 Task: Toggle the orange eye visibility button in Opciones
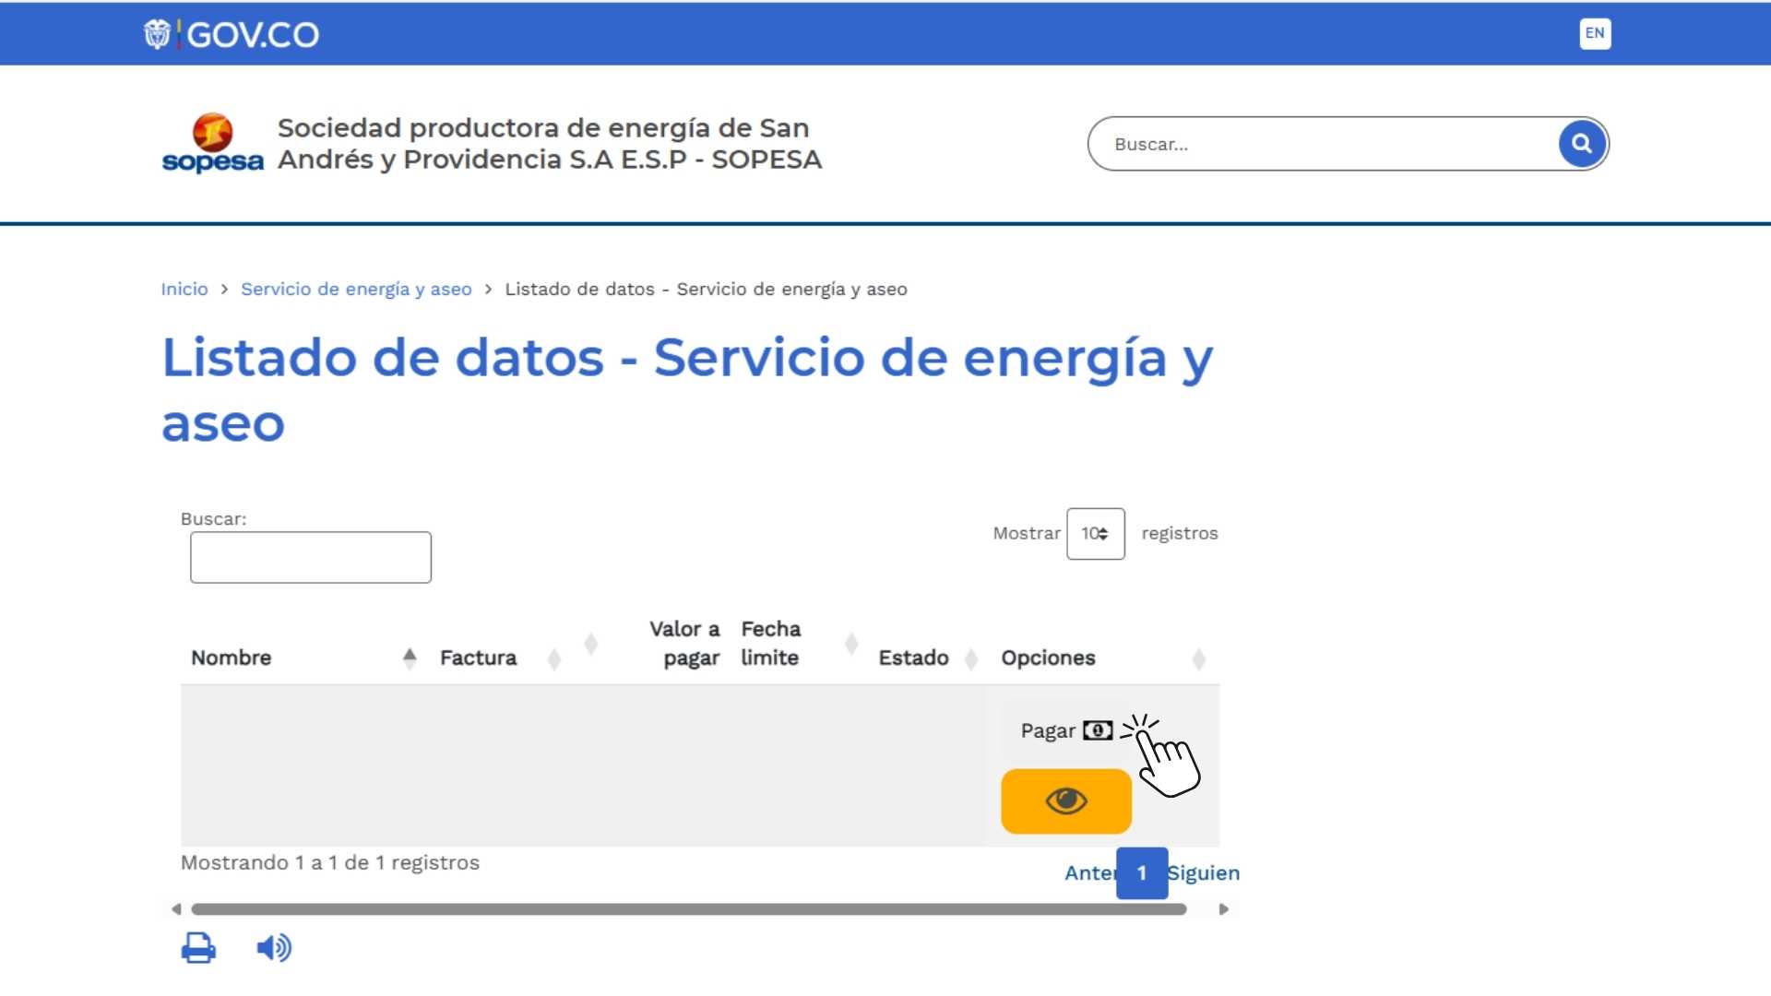(x=1065, y=800)
